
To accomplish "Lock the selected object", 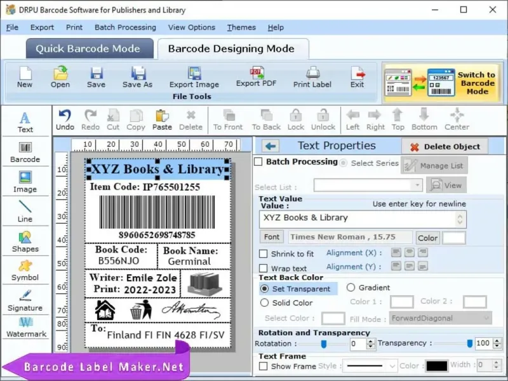I will [x=296, y=120].
